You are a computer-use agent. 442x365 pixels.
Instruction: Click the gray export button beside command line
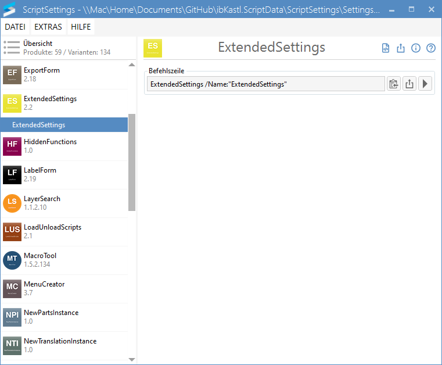tap(409, 84)
